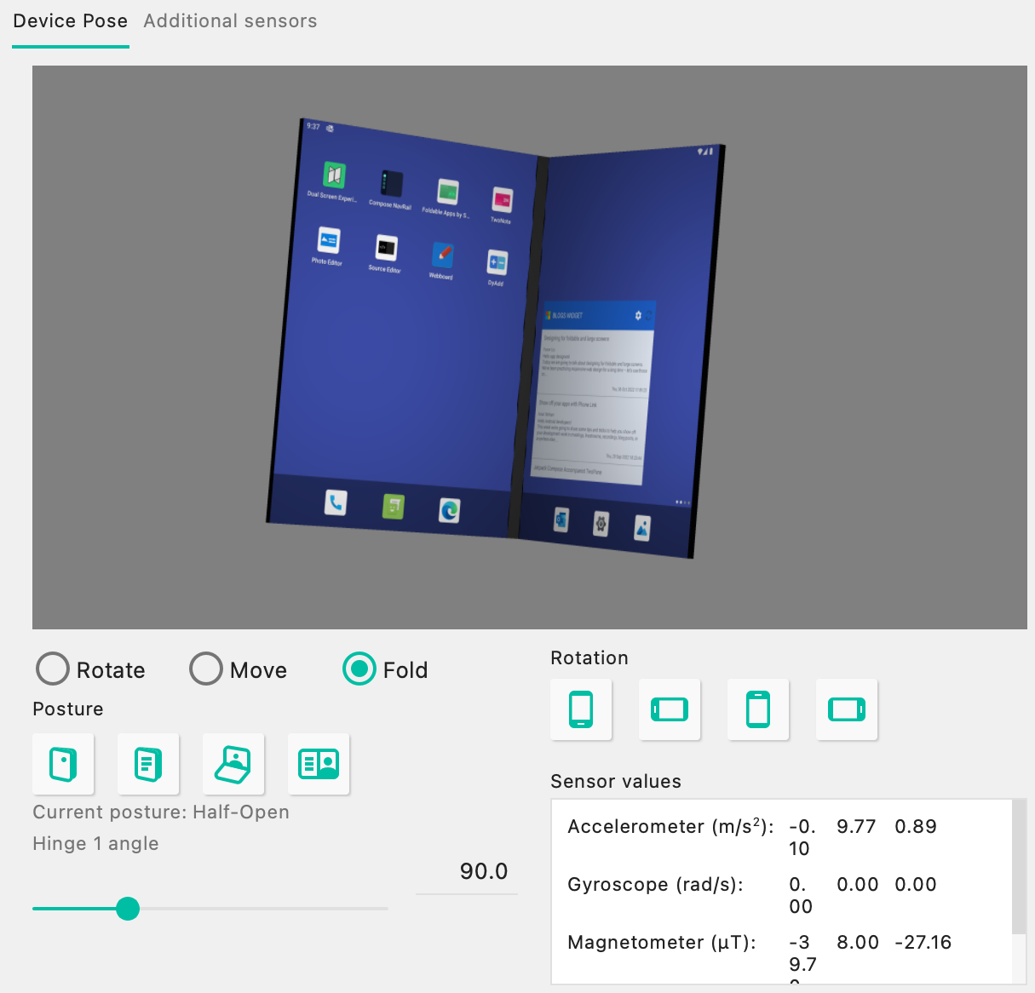The height and width of the screenshot is (993, 1035).
Task: Switch to the Additional sensors tab
Action: pyautogui.click(x=230, y=20)
